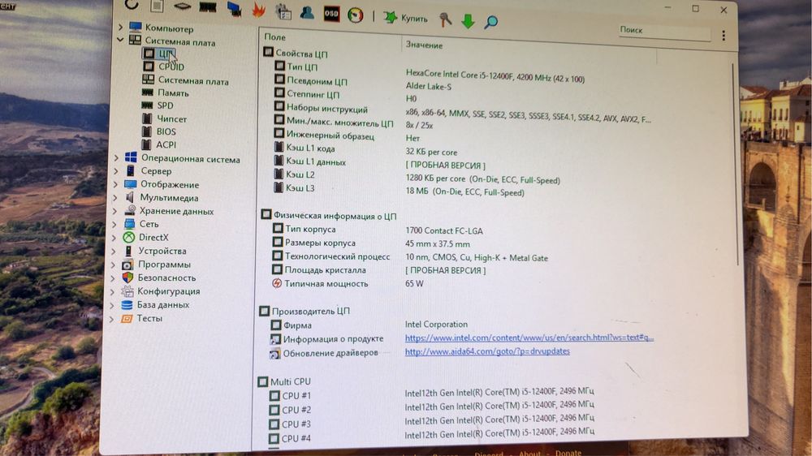812x456 pixels.
Task: Open the aida64.com driver updates link
Action: click(487, 351)
